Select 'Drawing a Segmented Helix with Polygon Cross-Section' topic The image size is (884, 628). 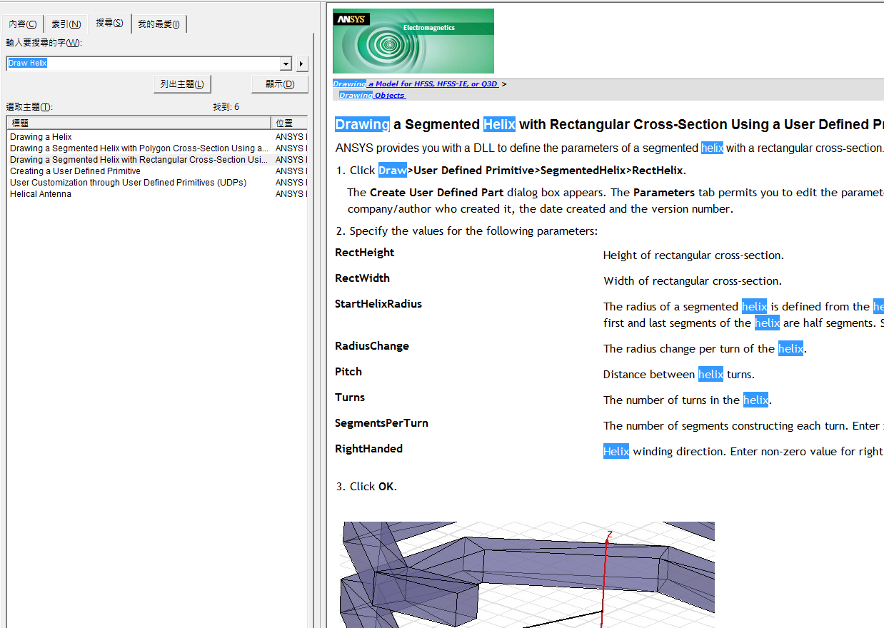pyautogui.click(x=139, y=148)
